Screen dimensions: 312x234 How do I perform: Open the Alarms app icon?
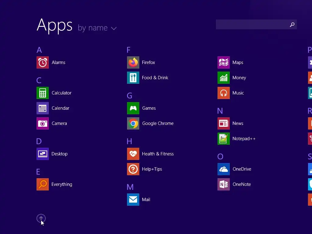[43, 62]
